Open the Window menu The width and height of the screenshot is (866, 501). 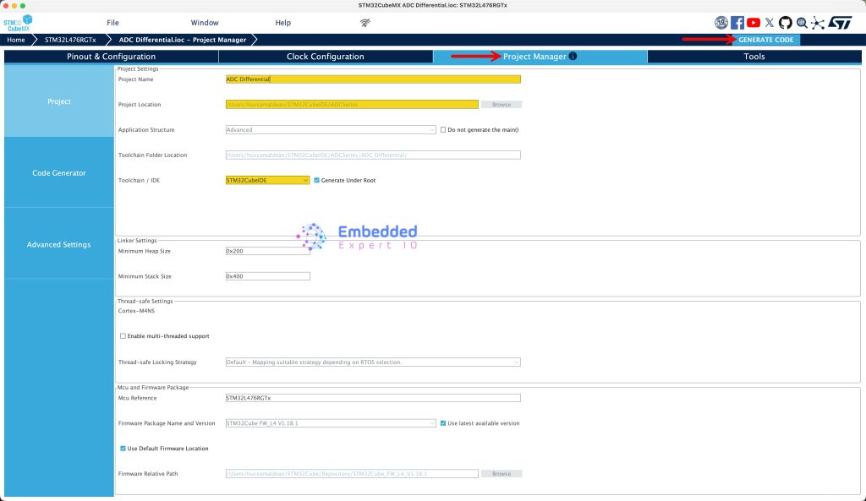205,23
